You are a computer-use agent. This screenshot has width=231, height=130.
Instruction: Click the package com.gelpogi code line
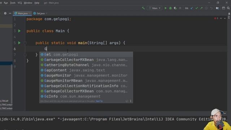(x=49, y=19)
